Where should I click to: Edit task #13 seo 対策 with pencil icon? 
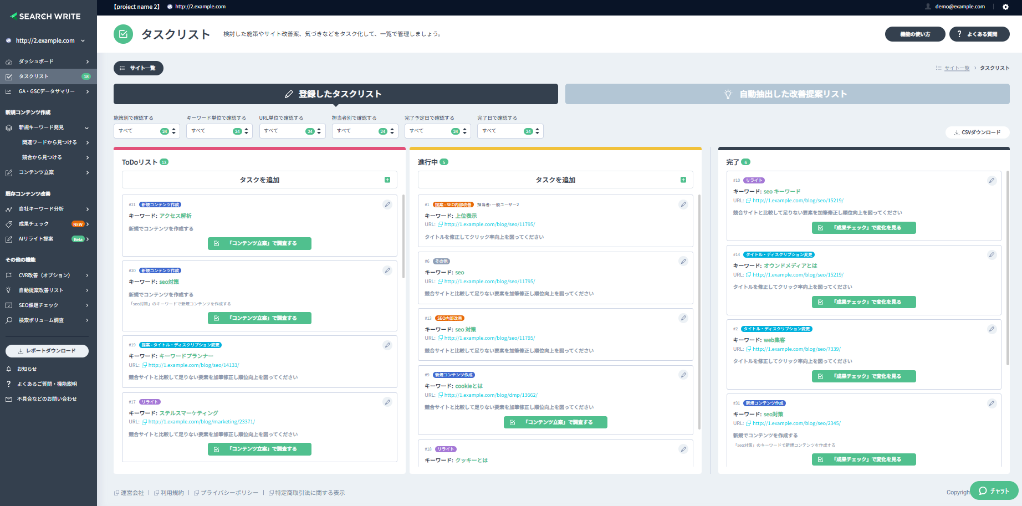tap(683, 318)
